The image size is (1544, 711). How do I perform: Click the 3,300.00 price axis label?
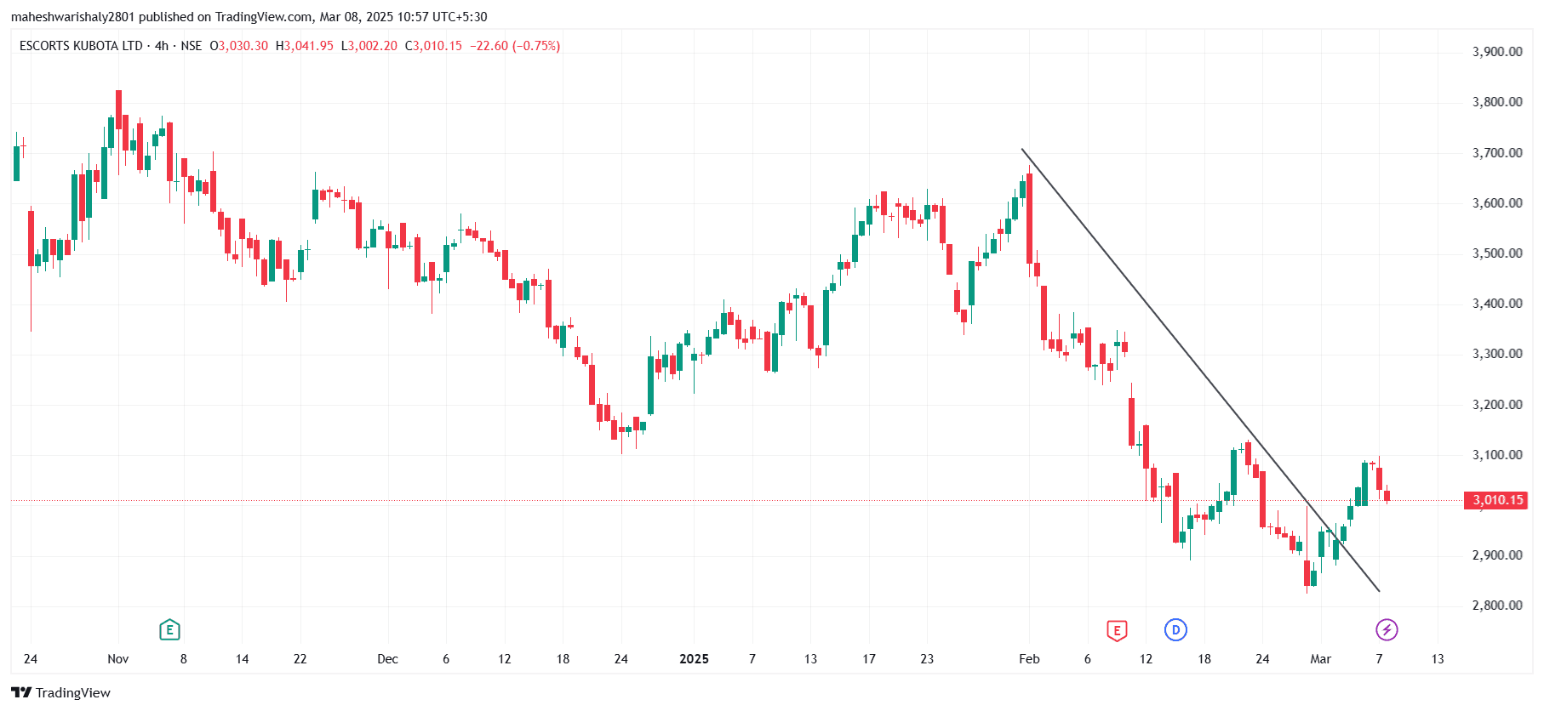(x=1497, y=354)
